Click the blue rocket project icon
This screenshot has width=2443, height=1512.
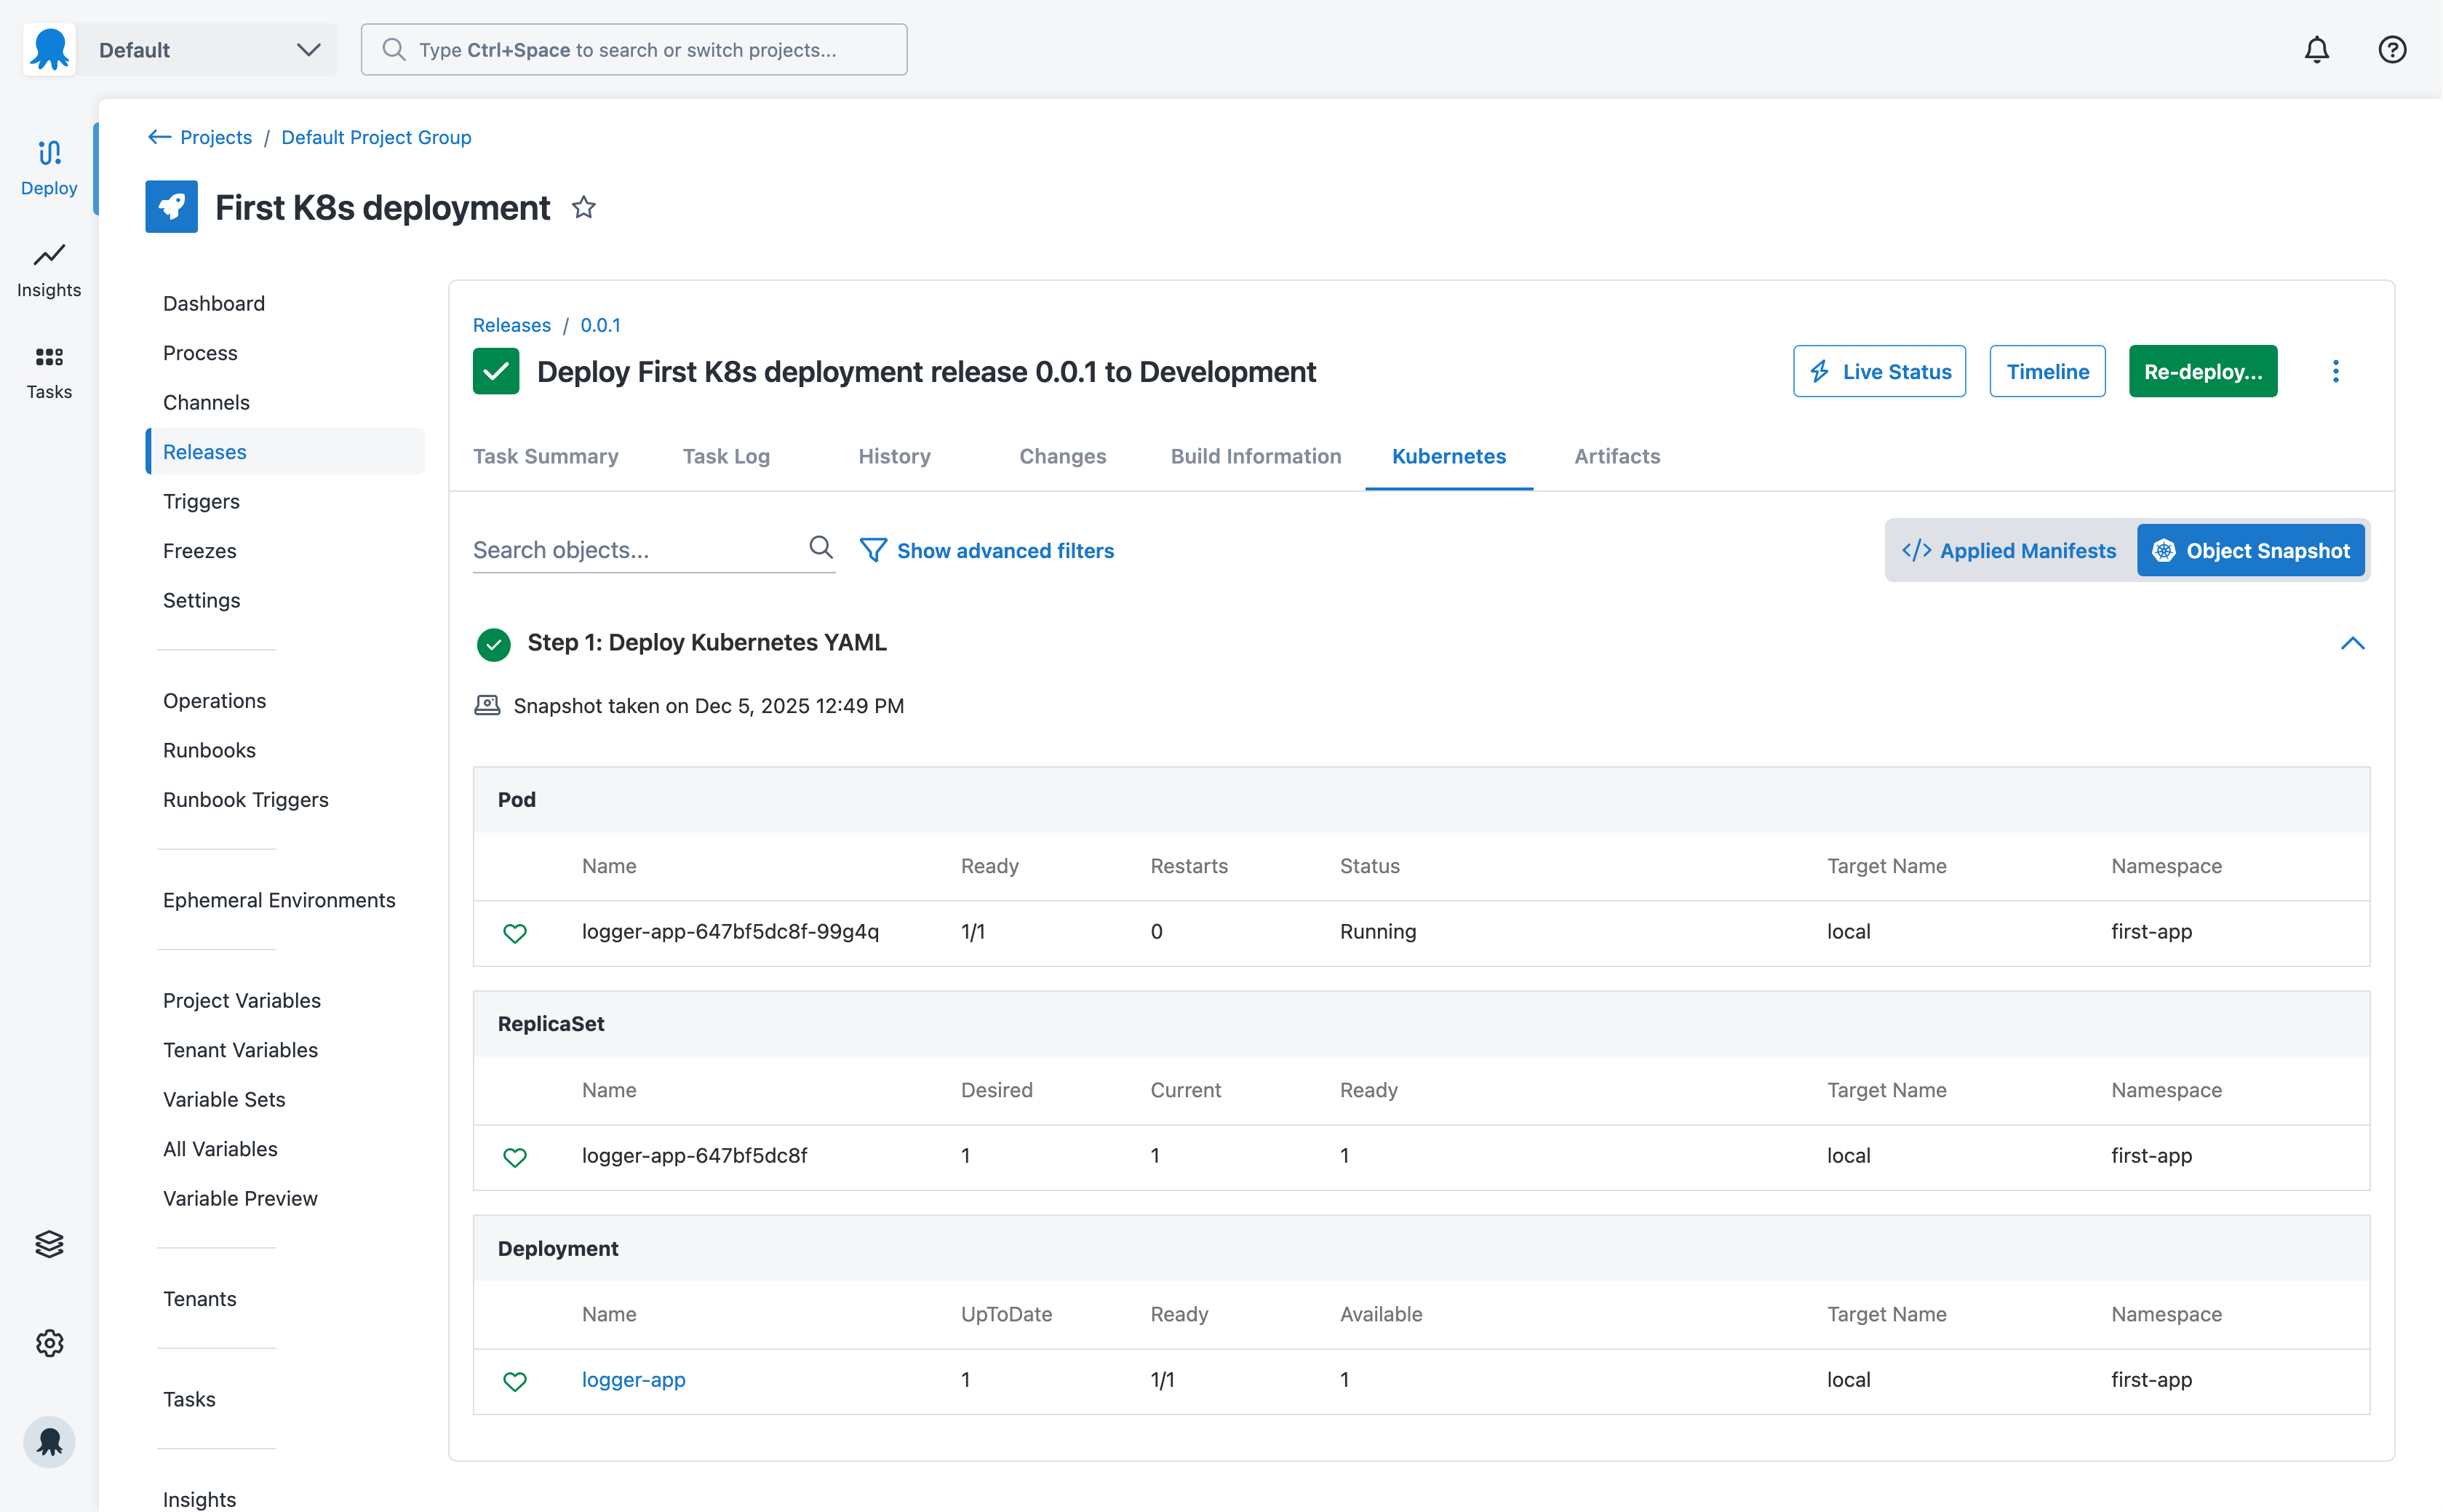(171, 207)
